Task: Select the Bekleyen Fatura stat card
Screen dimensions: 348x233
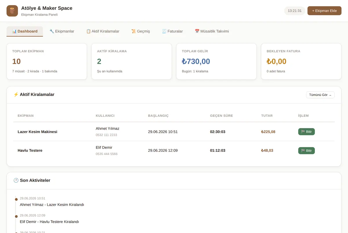Action: coord(301,61)
